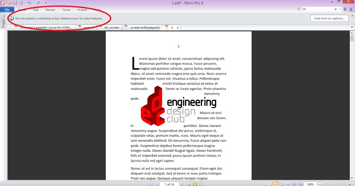Open the File menu
The width and height of the screenshot is (355, 186).
tap(7, 10)
